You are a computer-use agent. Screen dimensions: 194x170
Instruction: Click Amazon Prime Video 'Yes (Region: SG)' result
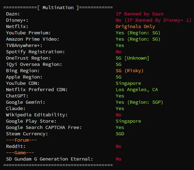coord(138,39)
